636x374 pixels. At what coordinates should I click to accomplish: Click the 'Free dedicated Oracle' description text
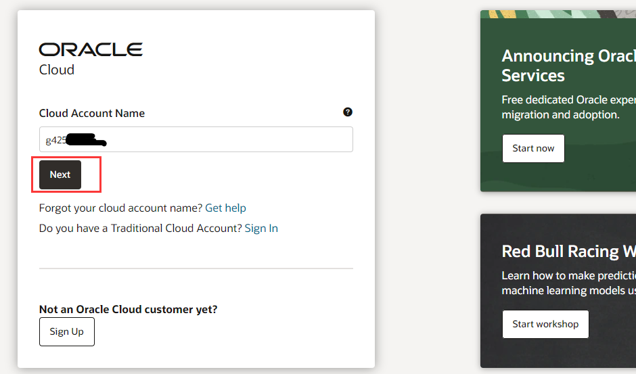coord(568,108)
